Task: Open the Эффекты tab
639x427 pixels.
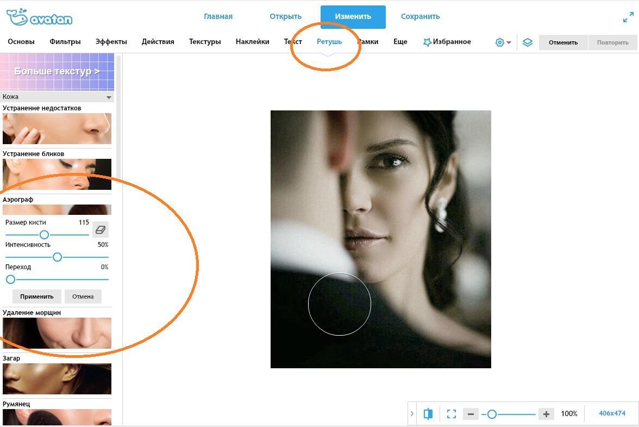Action: [111, 42]
